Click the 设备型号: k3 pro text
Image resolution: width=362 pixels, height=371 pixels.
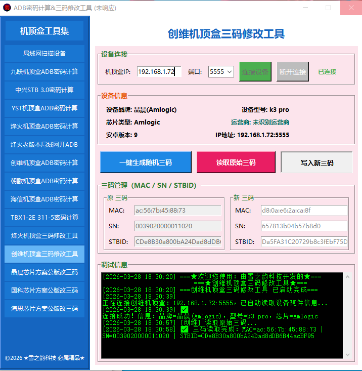tap(265, 110)
